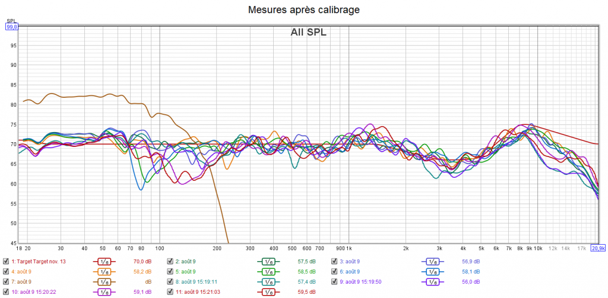The image size is (608, 298).
Task: Uncheck the 7: août 9 brown trace
Action: [x=6, y=281]
